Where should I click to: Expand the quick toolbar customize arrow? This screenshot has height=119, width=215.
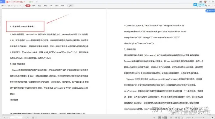(x=23, y=6)
